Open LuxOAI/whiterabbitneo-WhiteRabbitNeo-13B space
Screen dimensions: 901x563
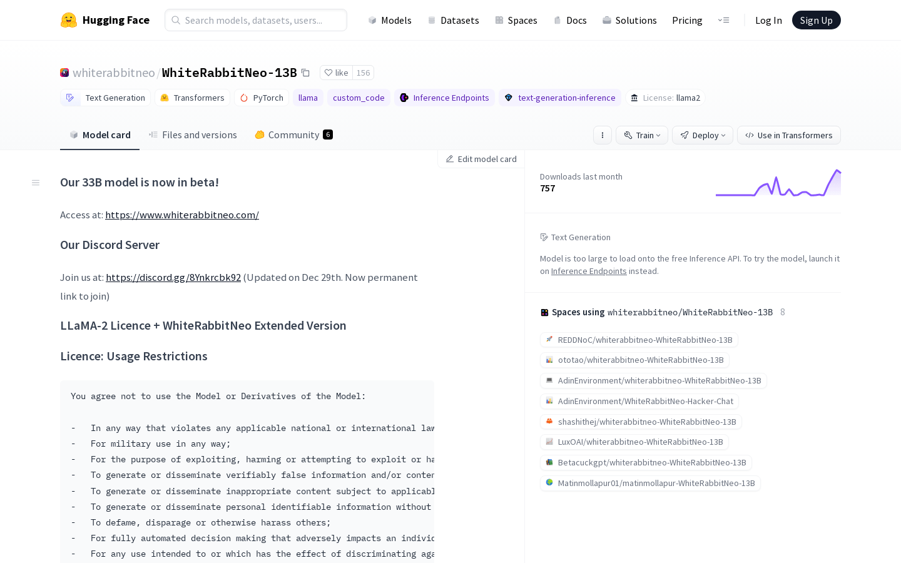[634, 442]
